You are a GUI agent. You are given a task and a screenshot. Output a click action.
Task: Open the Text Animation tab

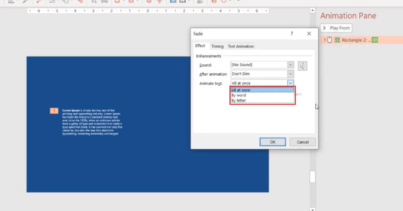[240, 46]
